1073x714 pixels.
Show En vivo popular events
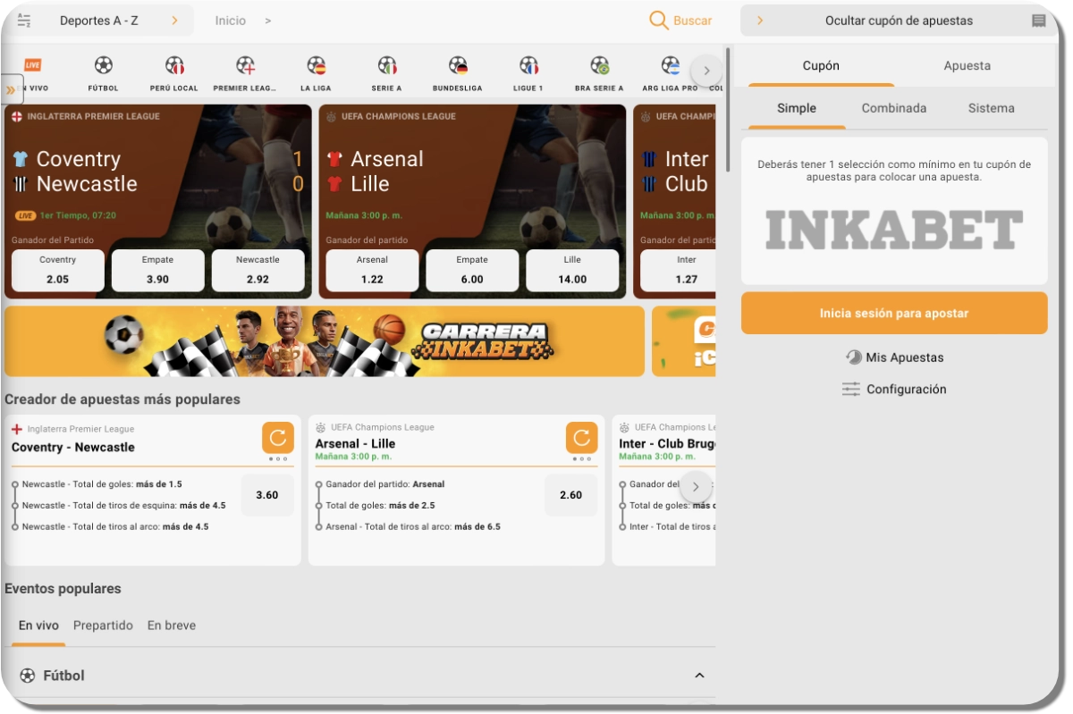(x=38, y=626)
